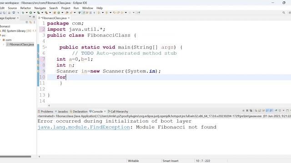The height and width of the screenshot is (163, 291).
Task: Click the New Java Package icon
Action: 55,13
